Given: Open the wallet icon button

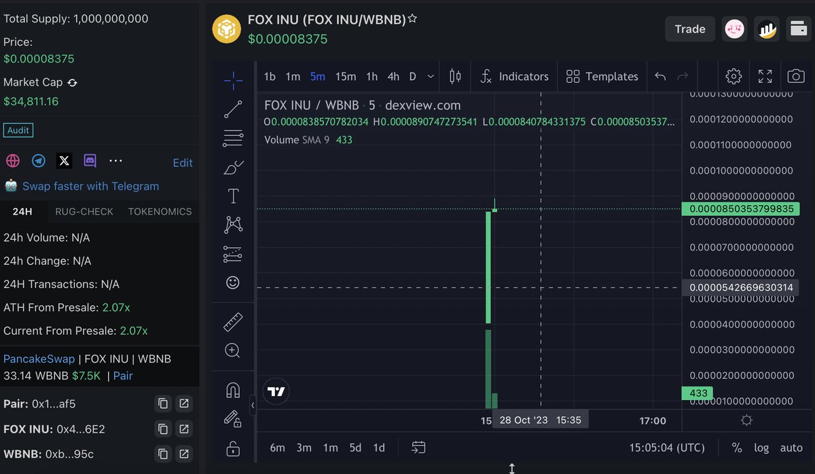Looking at the screenshot, I should (797, 29).
